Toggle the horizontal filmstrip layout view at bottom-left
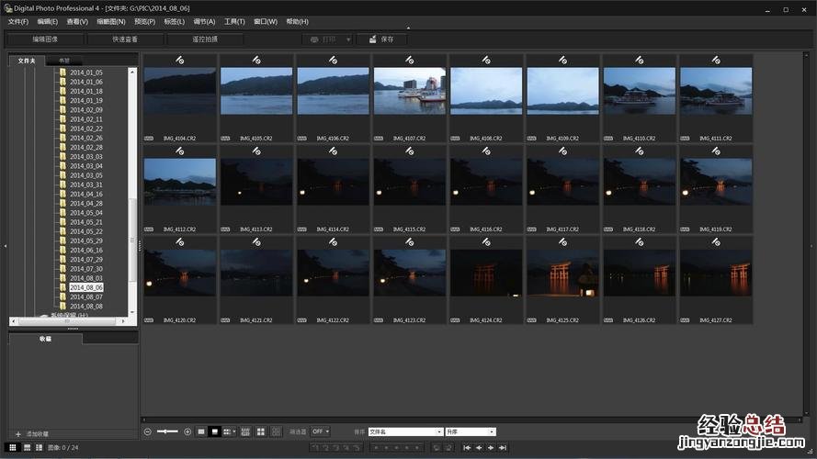Image resolution: width=817 pixels, height=459 pixels. click(26, 447)
